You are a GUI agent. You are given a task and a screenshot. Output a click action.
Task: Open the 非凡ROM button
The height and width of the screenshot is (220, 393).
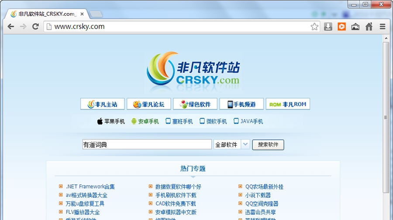click(288, 104)
